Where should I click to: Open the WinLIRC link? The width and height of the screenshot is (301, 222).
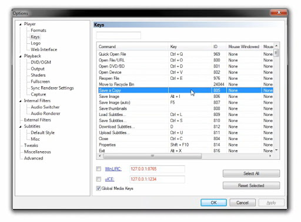pos(113,169)
